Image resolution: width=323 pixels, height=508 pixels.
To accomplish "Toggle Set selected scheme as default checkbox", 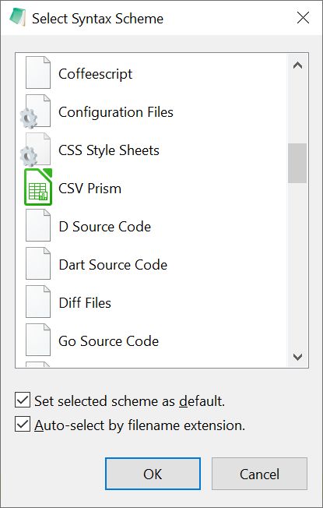I will click(23, 400).
